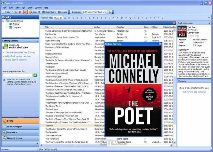Image resolution: width=213 pixels, height=152 pixels.
Task: Click the green search Go arrow button
Action: pos(35,75)
